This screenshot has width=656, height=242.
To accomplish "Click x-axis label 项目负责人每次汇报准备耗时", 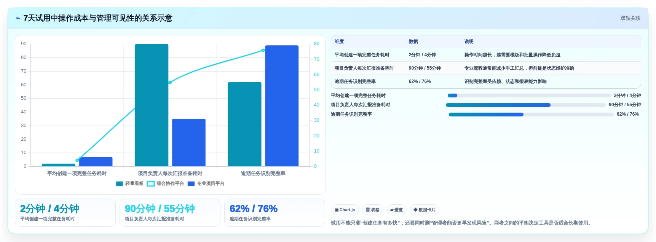I will (x=170, y=174).
